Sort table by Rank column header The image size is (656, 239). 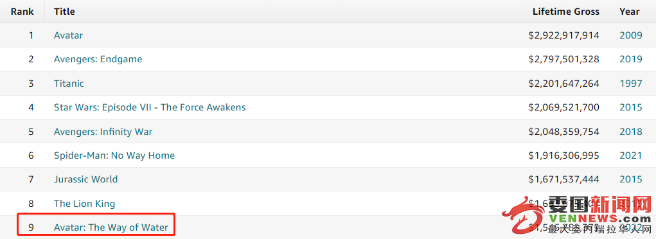click(x=22, y=12)
